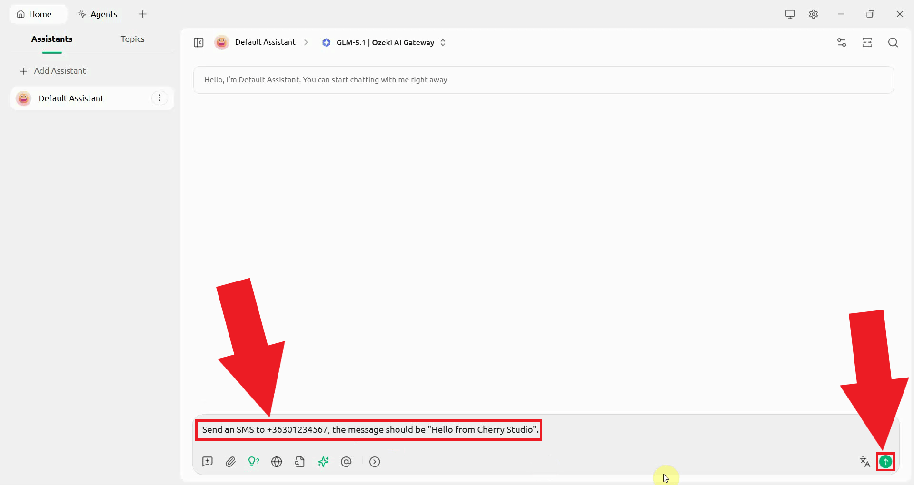Click the Default Assistant greeting prompt box
This screenshot has height=485, width=914.
coord(544,80)
